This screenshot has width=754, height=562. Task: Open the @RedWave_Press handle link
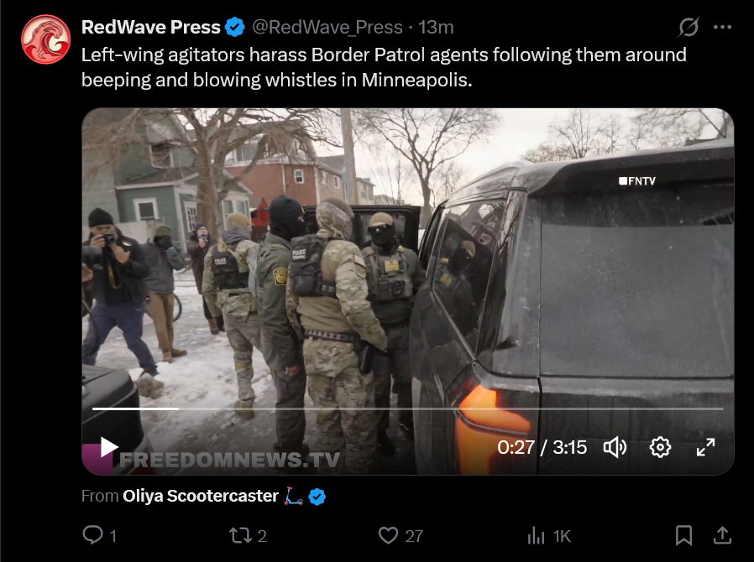coord(327,28)
